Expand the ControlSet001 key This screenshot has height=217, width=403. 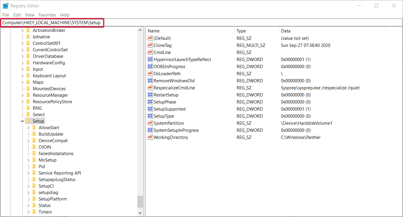[x=22, y=43]
